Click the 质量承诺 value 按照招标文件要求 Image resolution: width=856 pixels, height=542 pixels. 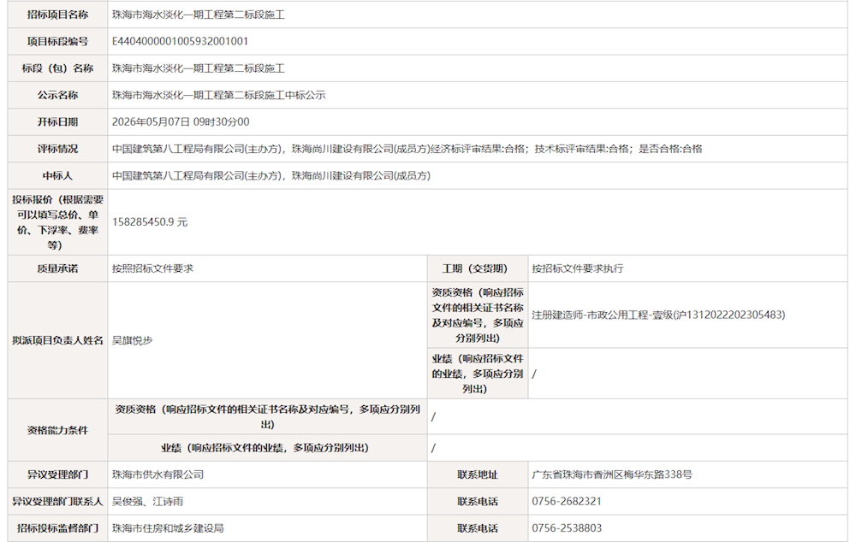click(x=152, y=268)
